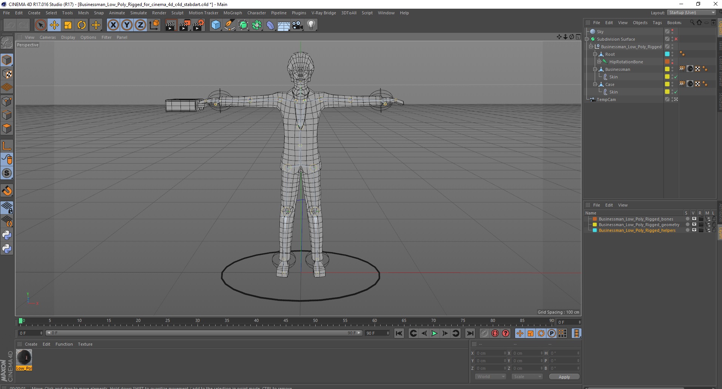Click the X position input field
This screenshot has width=722, height=389.
click(490, 353)
